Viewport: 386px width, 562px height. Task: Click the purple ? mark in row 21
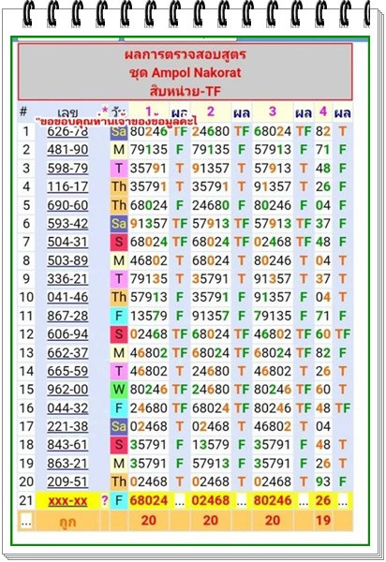(x=104, y=500)
